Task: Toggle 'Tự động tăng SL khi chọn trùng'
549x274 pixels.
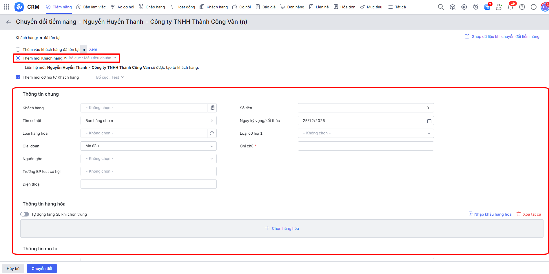Action: click(25, 214)
